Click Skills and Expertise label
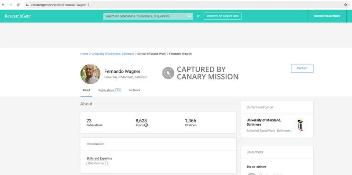The height and width of the screenshot is (175, 352). (x=99, y=158)
